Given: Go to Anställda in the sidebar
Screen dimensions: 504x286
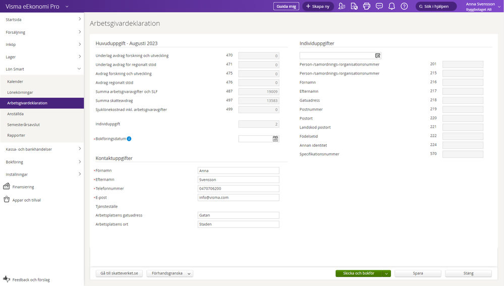Looking at the screenshot, I should 16,114.
